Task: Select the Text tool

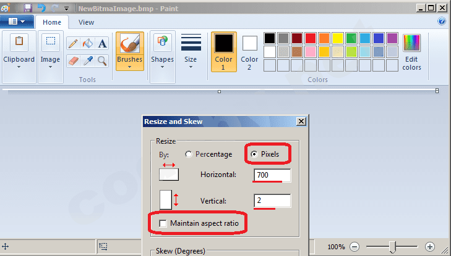Action: (102, 44)
